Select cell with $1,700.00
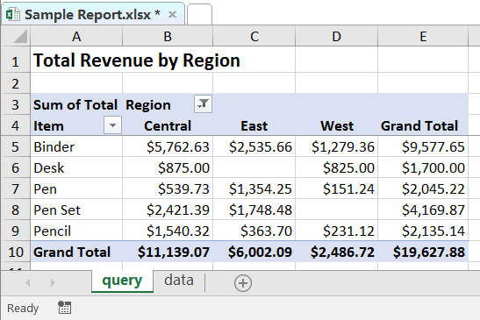Screen dimensions: 480x320 click(423, 167)
